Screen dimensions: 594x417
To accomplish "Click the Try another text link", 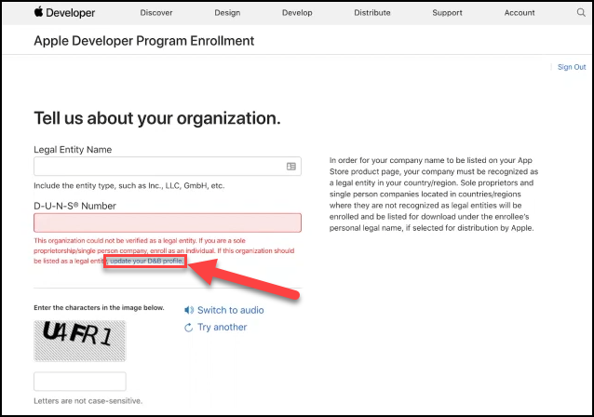I will pyautogui.click(x=223, y=328).
